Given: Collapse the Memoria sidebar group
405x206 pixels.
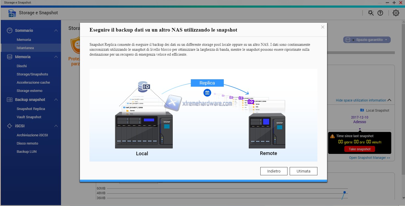Looking at the screenshot, I should (x=56, y=57).
